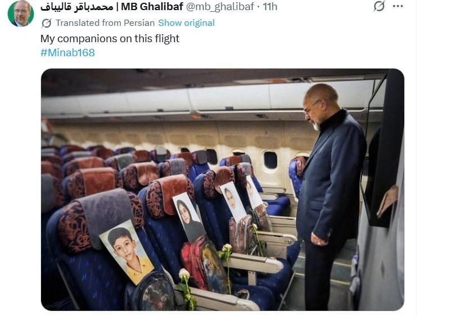
Task: Click the red backpack on the seat
Action: click(204, 264)
